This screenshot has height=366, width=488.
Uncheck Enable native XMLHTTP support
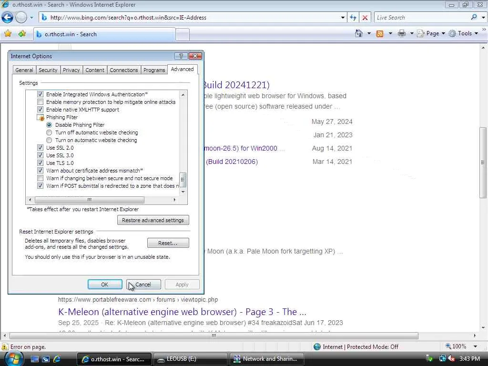(x=40, y=109)
